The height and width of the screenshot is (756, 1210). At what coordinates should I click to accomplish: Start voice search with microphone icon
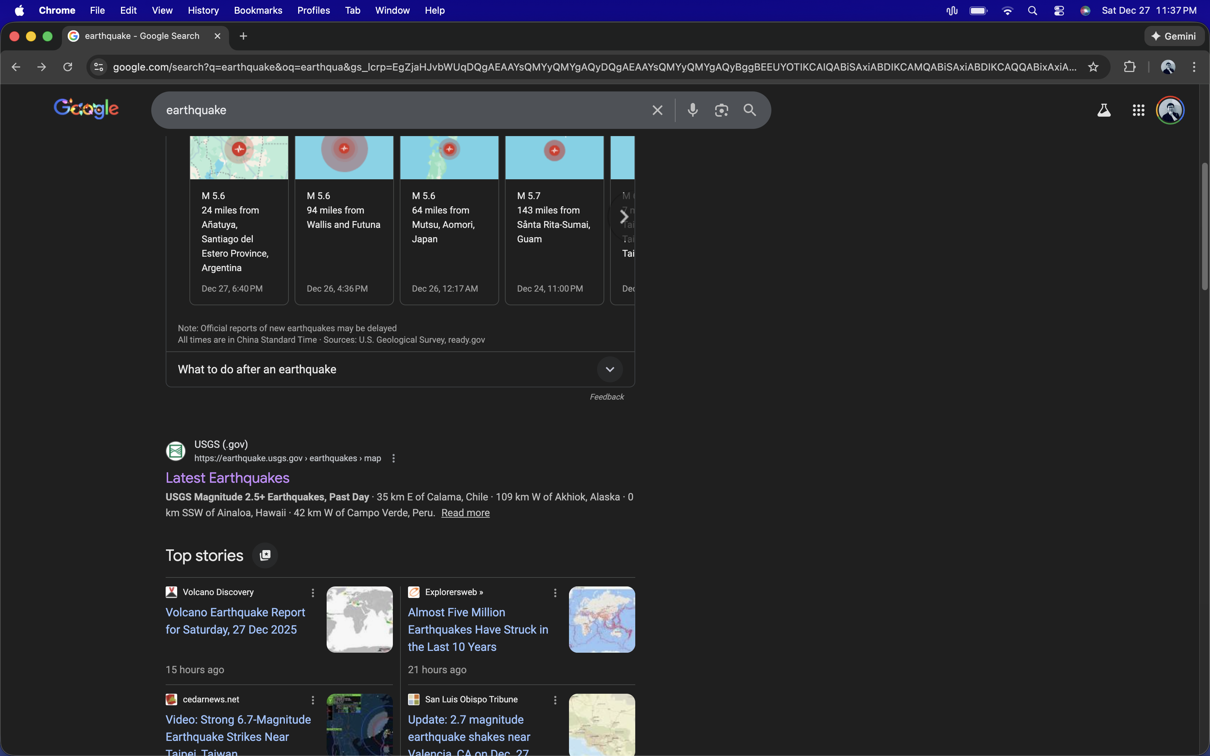tap(693, 110)
